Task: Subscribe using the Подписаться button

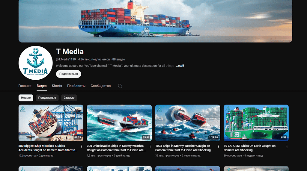Action: (x=69, y=74)
